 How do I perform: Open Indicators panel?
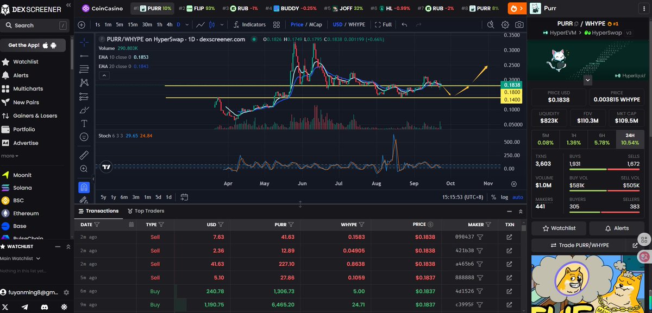pos(249,24)
